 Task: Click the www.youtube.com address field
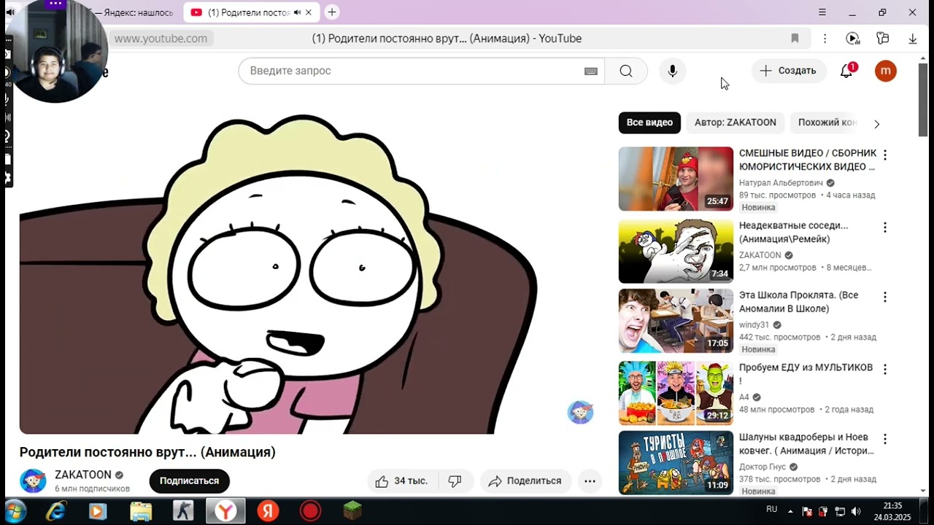(x=161, y=39)
